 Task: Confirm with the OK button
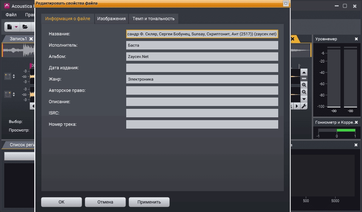point(62,202)
